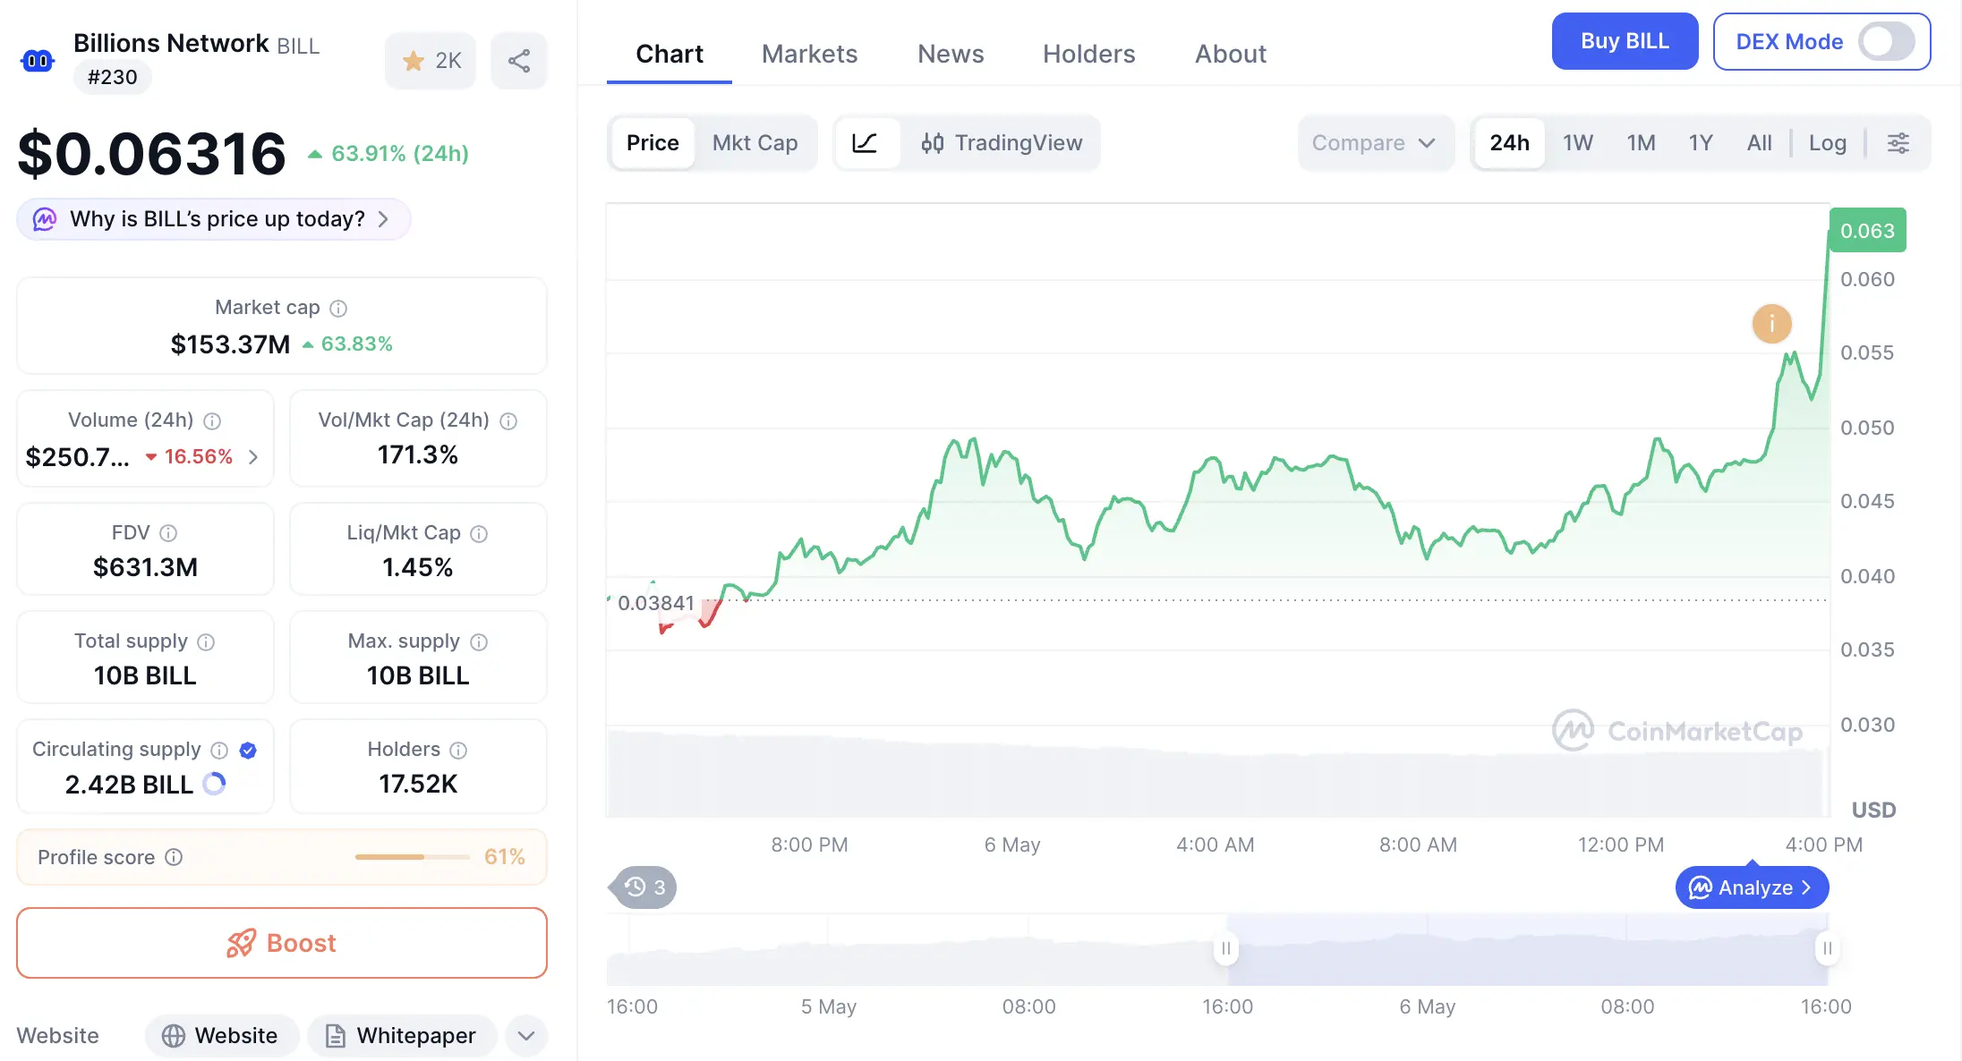The height and width of the screenshot is (1061, 1962).
Task: Open the history events badge showing 3
Action: click(644, 887)
